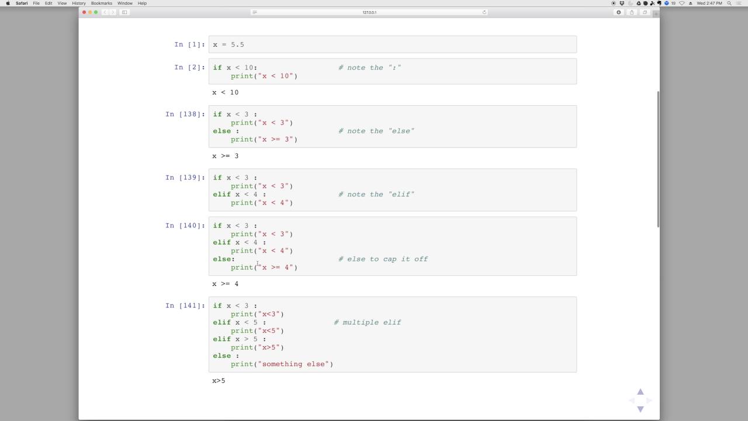Click the In [138] code cell

(x=392, y=126)
